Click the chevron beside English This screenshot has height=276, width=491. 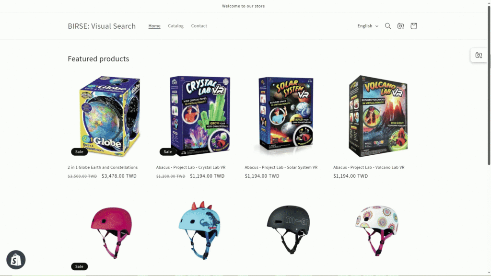377,26
